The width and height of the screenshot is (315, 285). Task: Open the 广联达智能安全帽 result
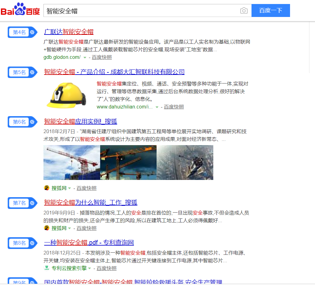pyautogui.click(x=69, y=32)
